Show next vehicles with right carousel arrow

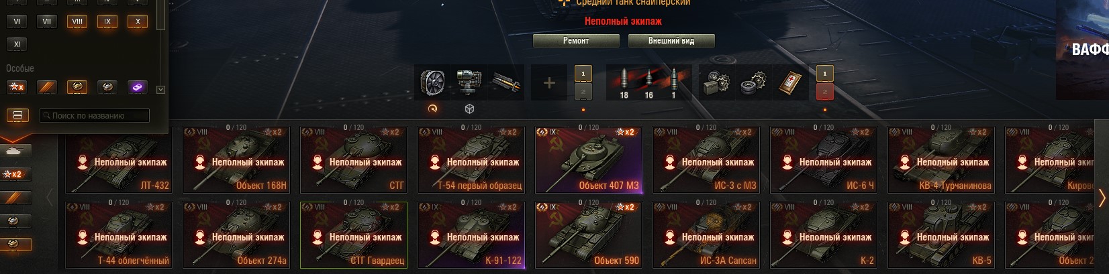tap(1102, 198)
